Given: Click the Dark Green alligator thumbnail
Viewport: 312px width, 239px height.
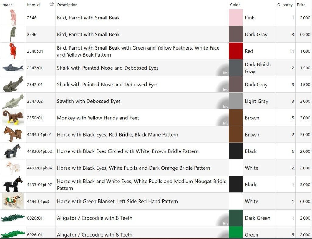Looking at the screenshot, I should (x=13, y=218).
